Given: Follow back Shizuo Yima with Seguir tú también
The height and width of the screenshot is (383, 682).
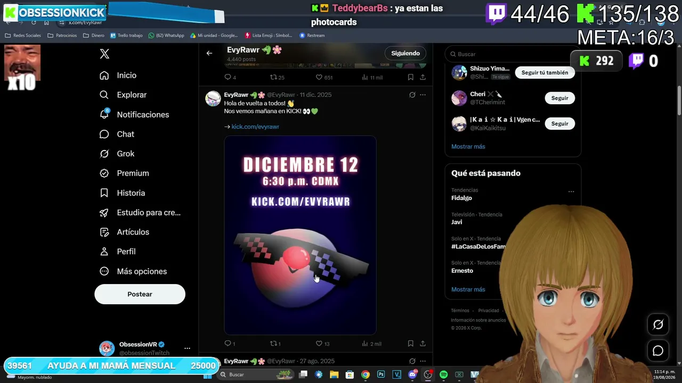Looking at the screenshot, I should [x=545, y=72].
